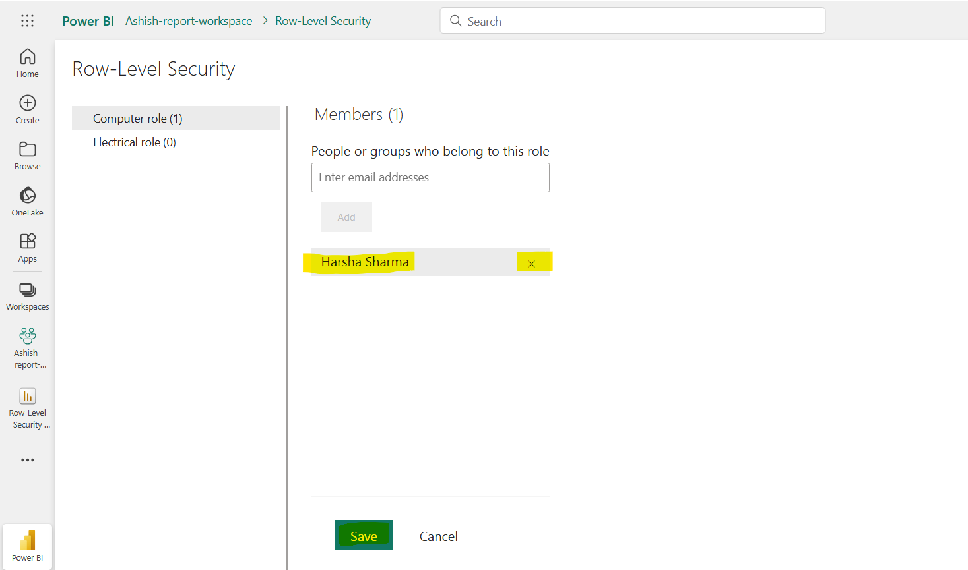Image resolution: width=968 pixels, height=570 pixels.
Task: Cancel the member changes
Action: point(438,536)
